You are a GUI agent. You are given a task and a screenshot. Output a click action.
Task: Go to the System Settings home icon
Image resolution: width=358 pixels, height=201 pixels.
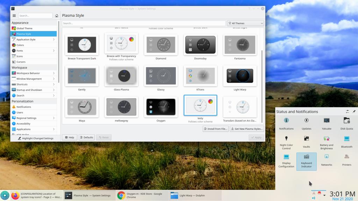[x=57, y=16]
